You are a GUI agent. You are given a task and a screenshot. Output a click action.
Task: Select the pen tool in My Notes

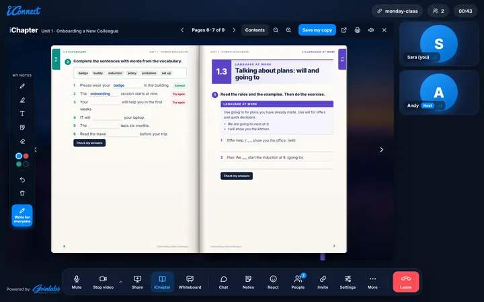coord(22,87)
